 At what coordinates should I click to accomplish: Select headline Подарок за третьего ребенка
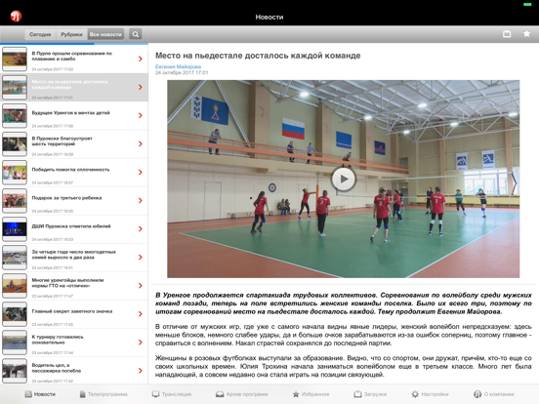pos(66,198)
